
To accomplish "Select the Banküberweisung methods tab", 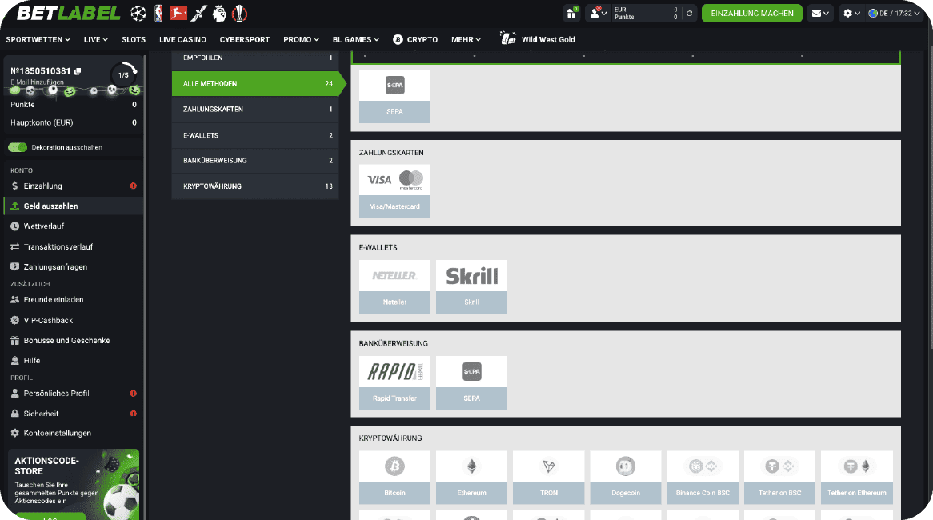I will click(x=255, y=161).
